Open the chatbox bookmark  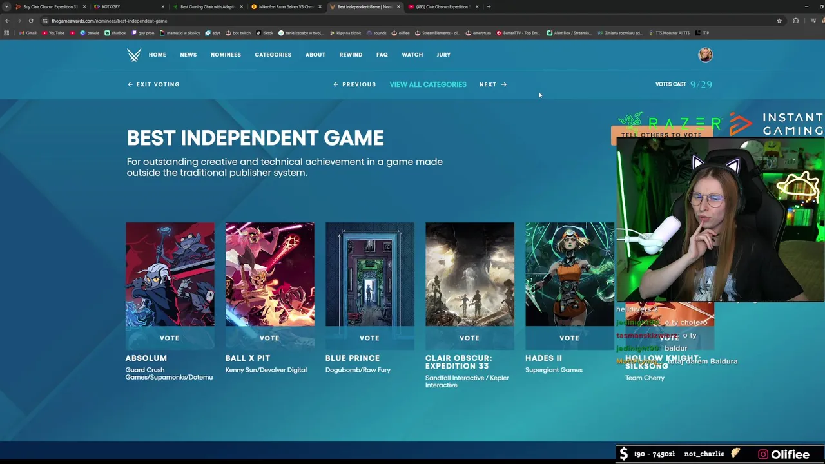point(115,33)
